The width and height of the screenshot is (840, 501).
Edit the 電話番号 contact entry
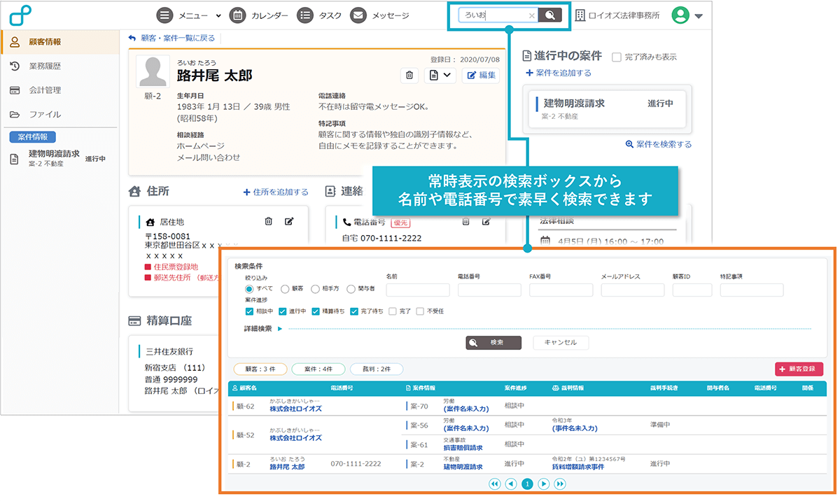pos(486,222)
